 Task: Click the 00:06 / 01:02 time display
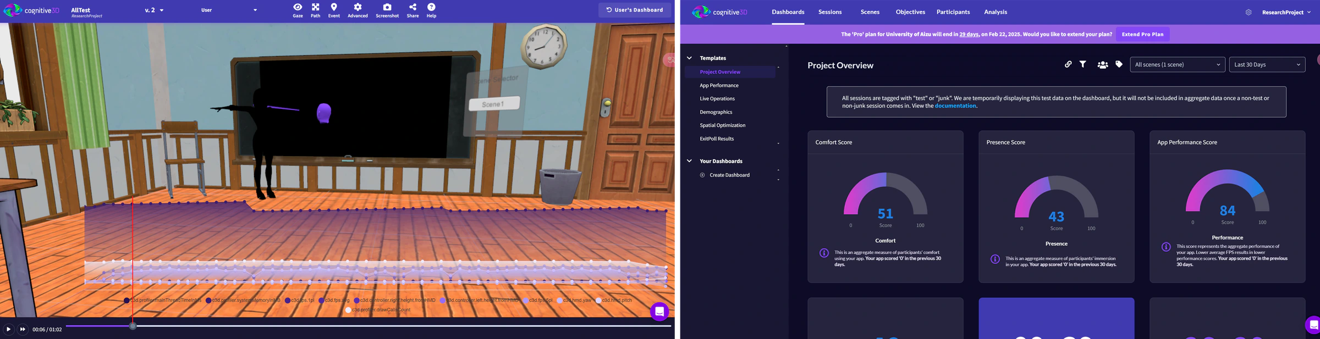(x=47, y=330)
